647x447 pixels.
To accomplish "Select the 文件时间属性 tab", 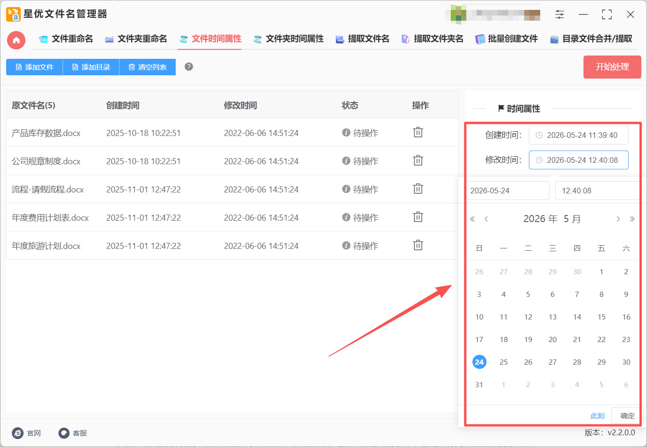I will pos(210,39).
